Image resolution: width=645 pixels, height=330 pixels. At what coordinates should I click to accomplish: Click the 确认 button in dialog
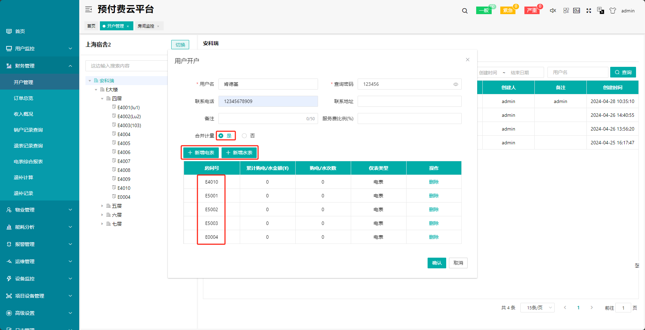(x=437, y=263)
